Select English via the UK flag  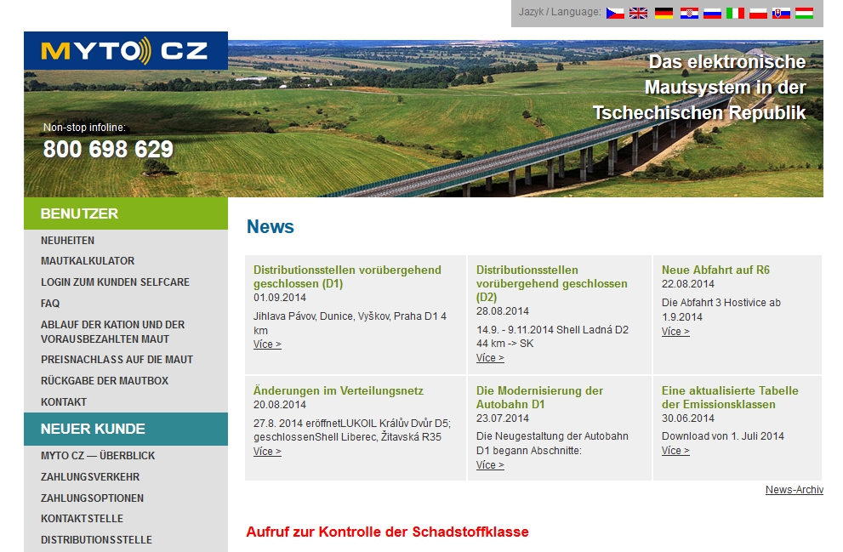coord(638,13)
